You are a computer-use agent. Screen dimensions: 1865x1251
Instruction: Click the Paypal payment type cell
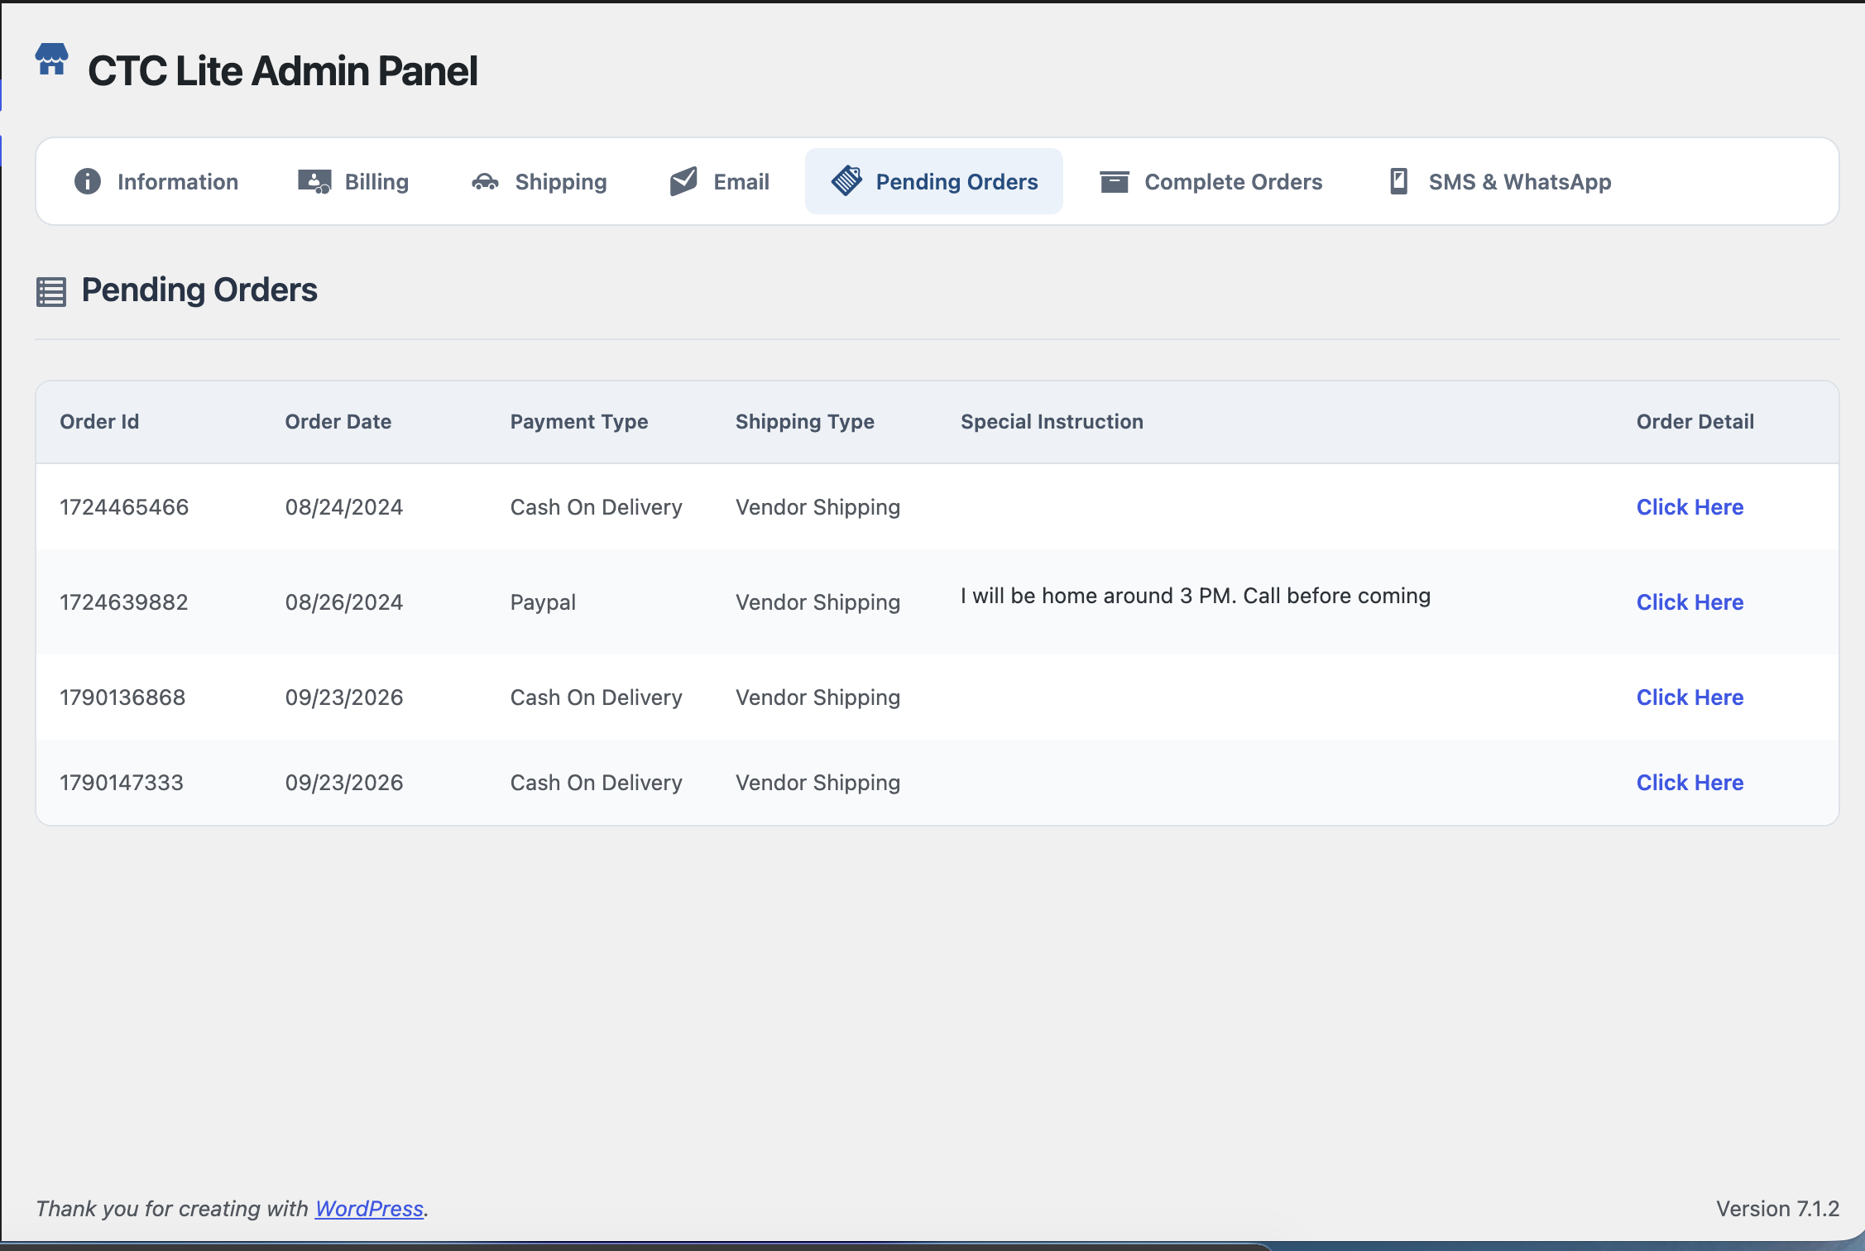click(x=543, y=602)
